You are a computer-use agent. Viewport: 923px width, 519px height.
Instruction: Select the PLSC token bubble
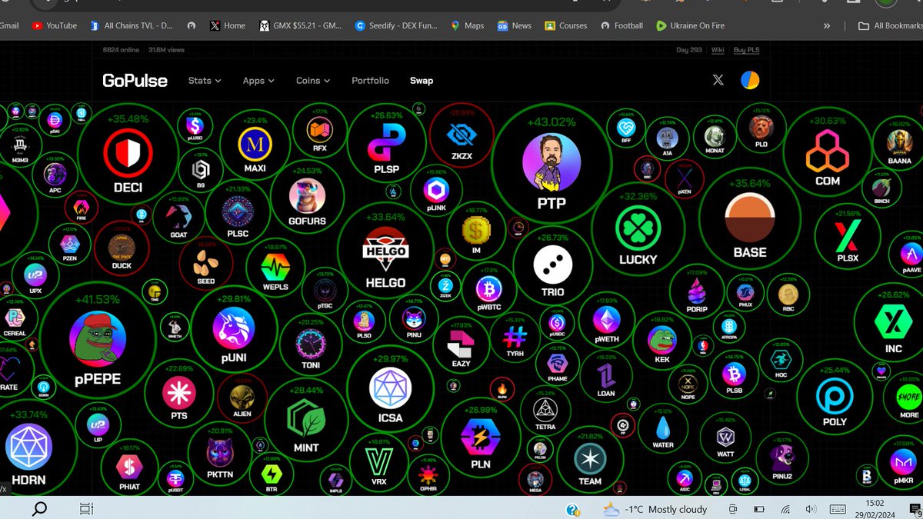coord(238,213)
